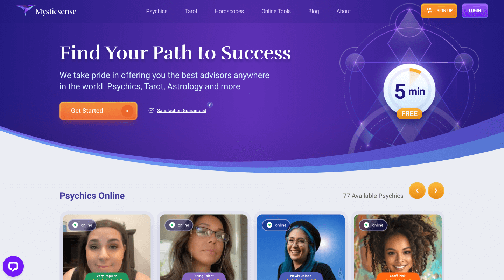The image size is (504, 280).
Task: Select the blue-haired Newly Joined psychic card
Action: [x=301, y=247]
